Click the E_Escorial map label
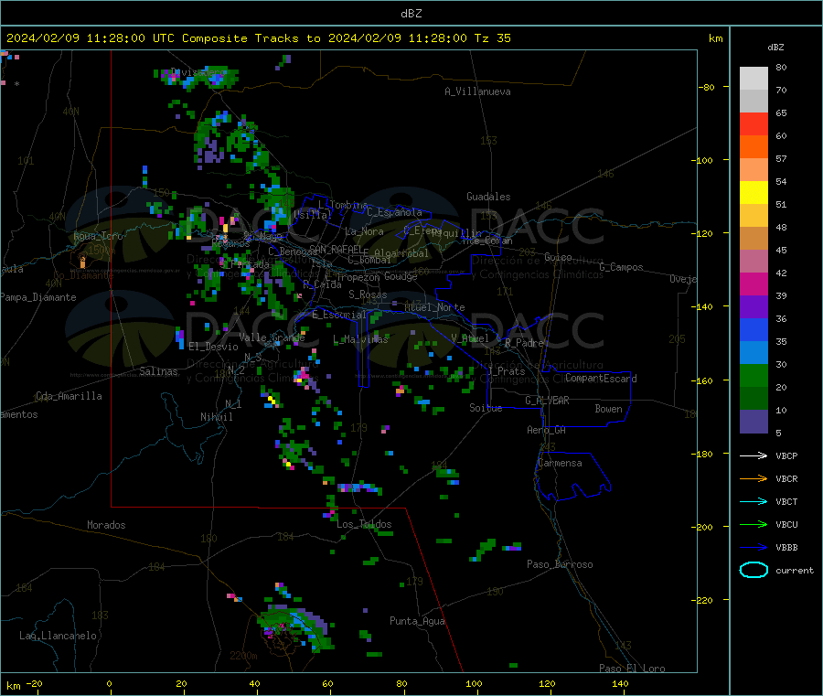This screenshot has height=696, width=823. 339,315
